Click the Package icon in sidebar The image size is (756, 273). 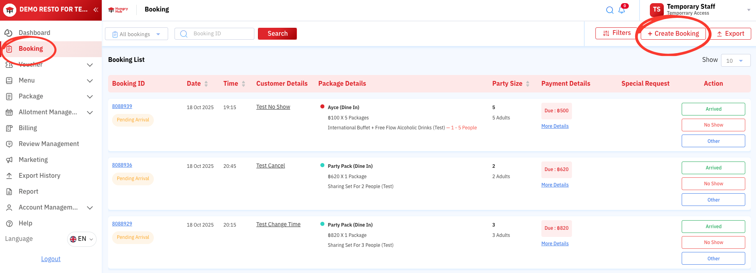(x=9, y=96)
